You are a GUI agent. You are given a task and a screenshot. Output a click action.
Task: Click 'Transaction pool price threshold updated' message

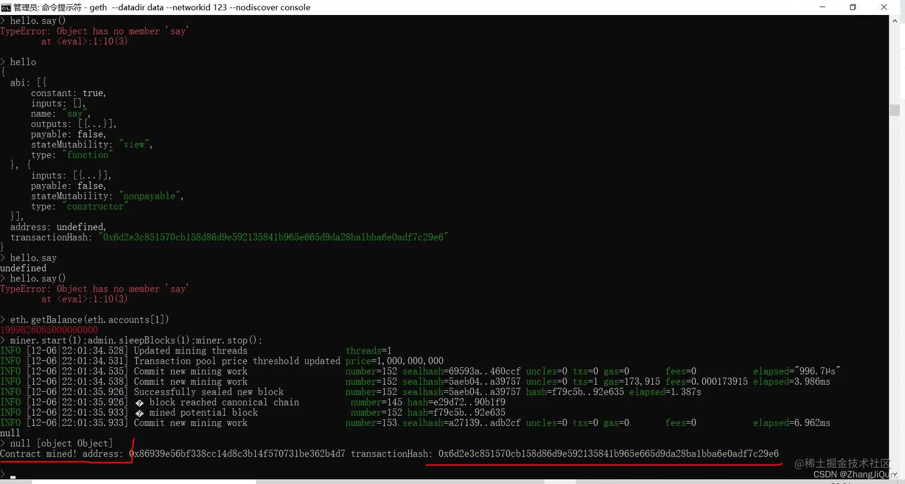[237, 361]
